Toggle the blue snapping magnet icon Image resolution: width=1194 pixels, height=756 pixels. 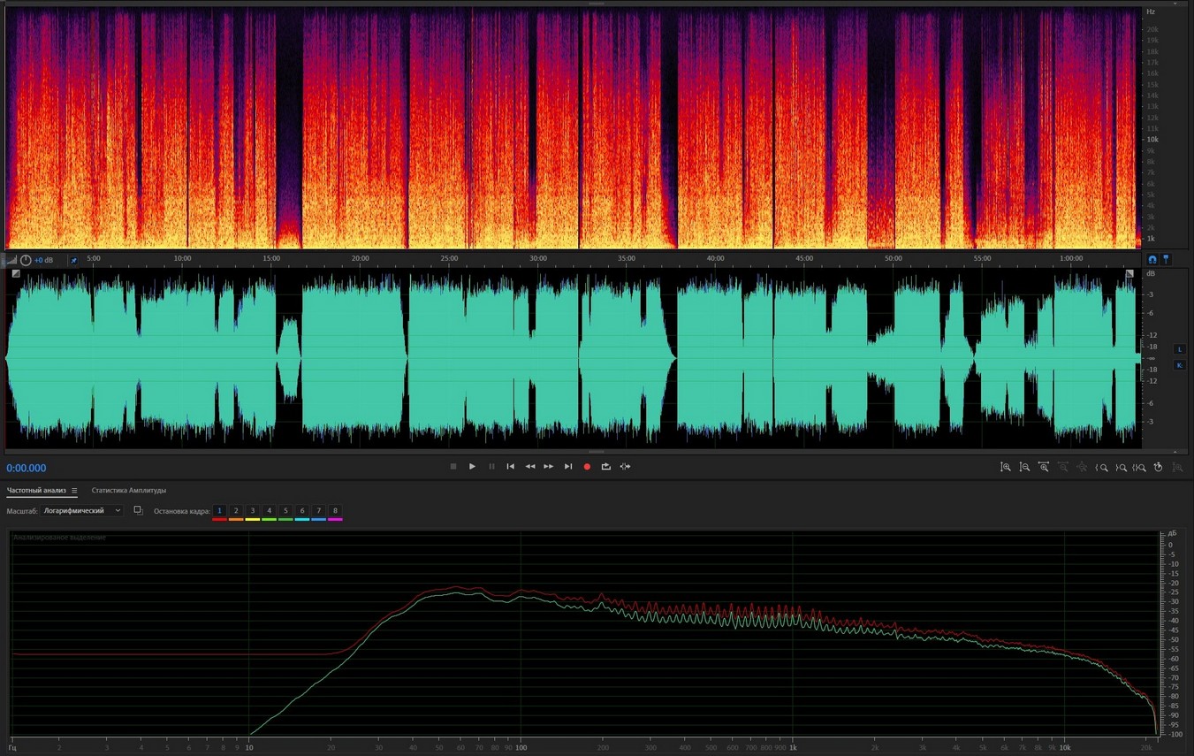tap(1152, 259)
